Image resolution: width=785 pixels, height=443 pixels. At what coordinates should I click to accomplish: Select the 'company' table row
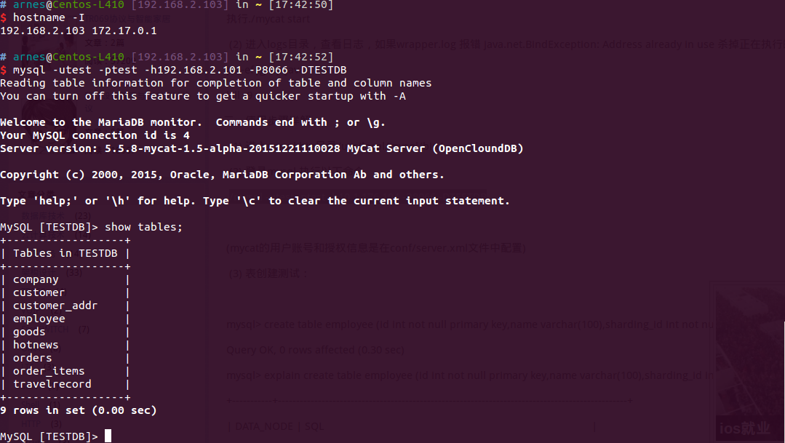[65, 279]
